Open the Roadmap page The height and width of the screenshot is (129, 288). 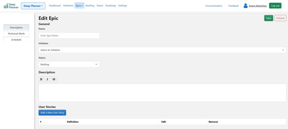point(111,6)
